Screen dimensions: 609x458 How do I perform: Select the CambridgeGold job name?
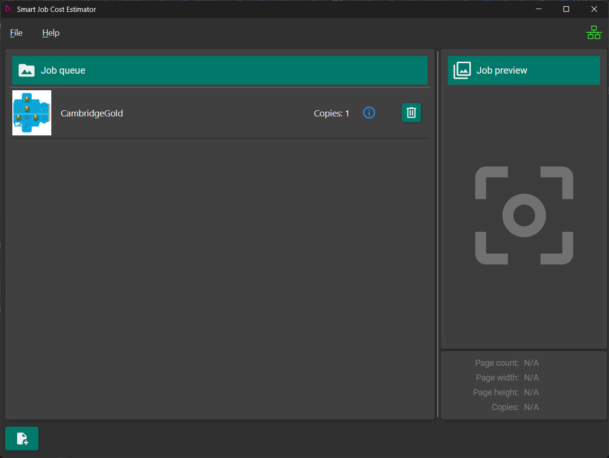[92, 114]
